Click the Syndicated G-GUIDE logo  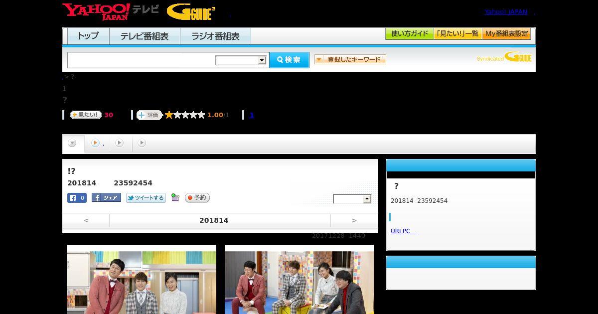(504, 57)
